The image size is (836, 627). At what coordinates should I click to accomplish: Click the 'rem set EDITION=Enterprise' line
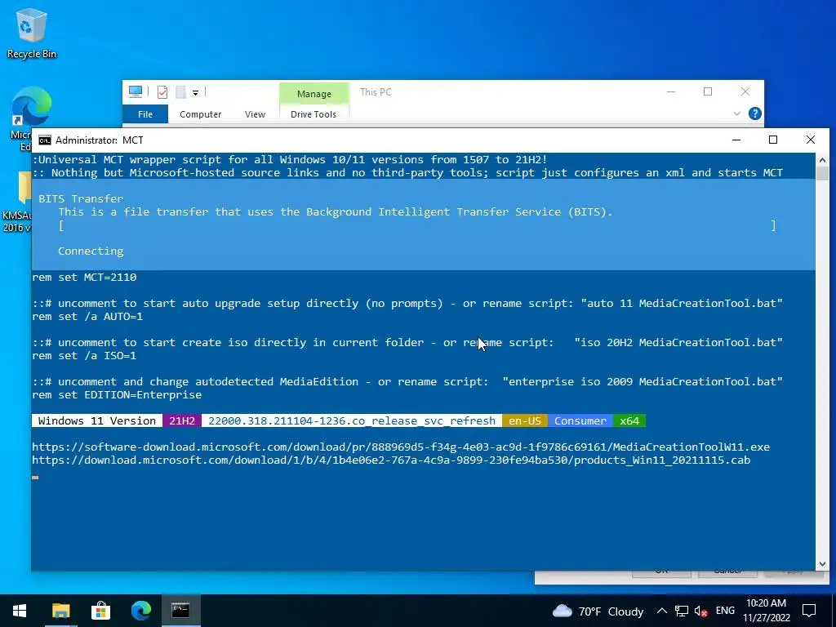[x=117, y=395]
